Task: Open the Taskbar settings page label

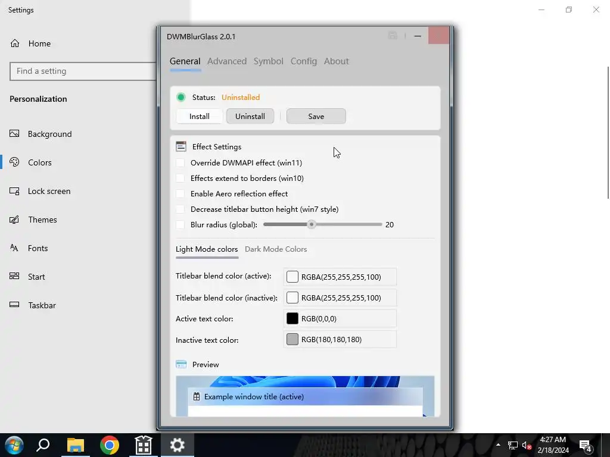Action: [42, 305]
